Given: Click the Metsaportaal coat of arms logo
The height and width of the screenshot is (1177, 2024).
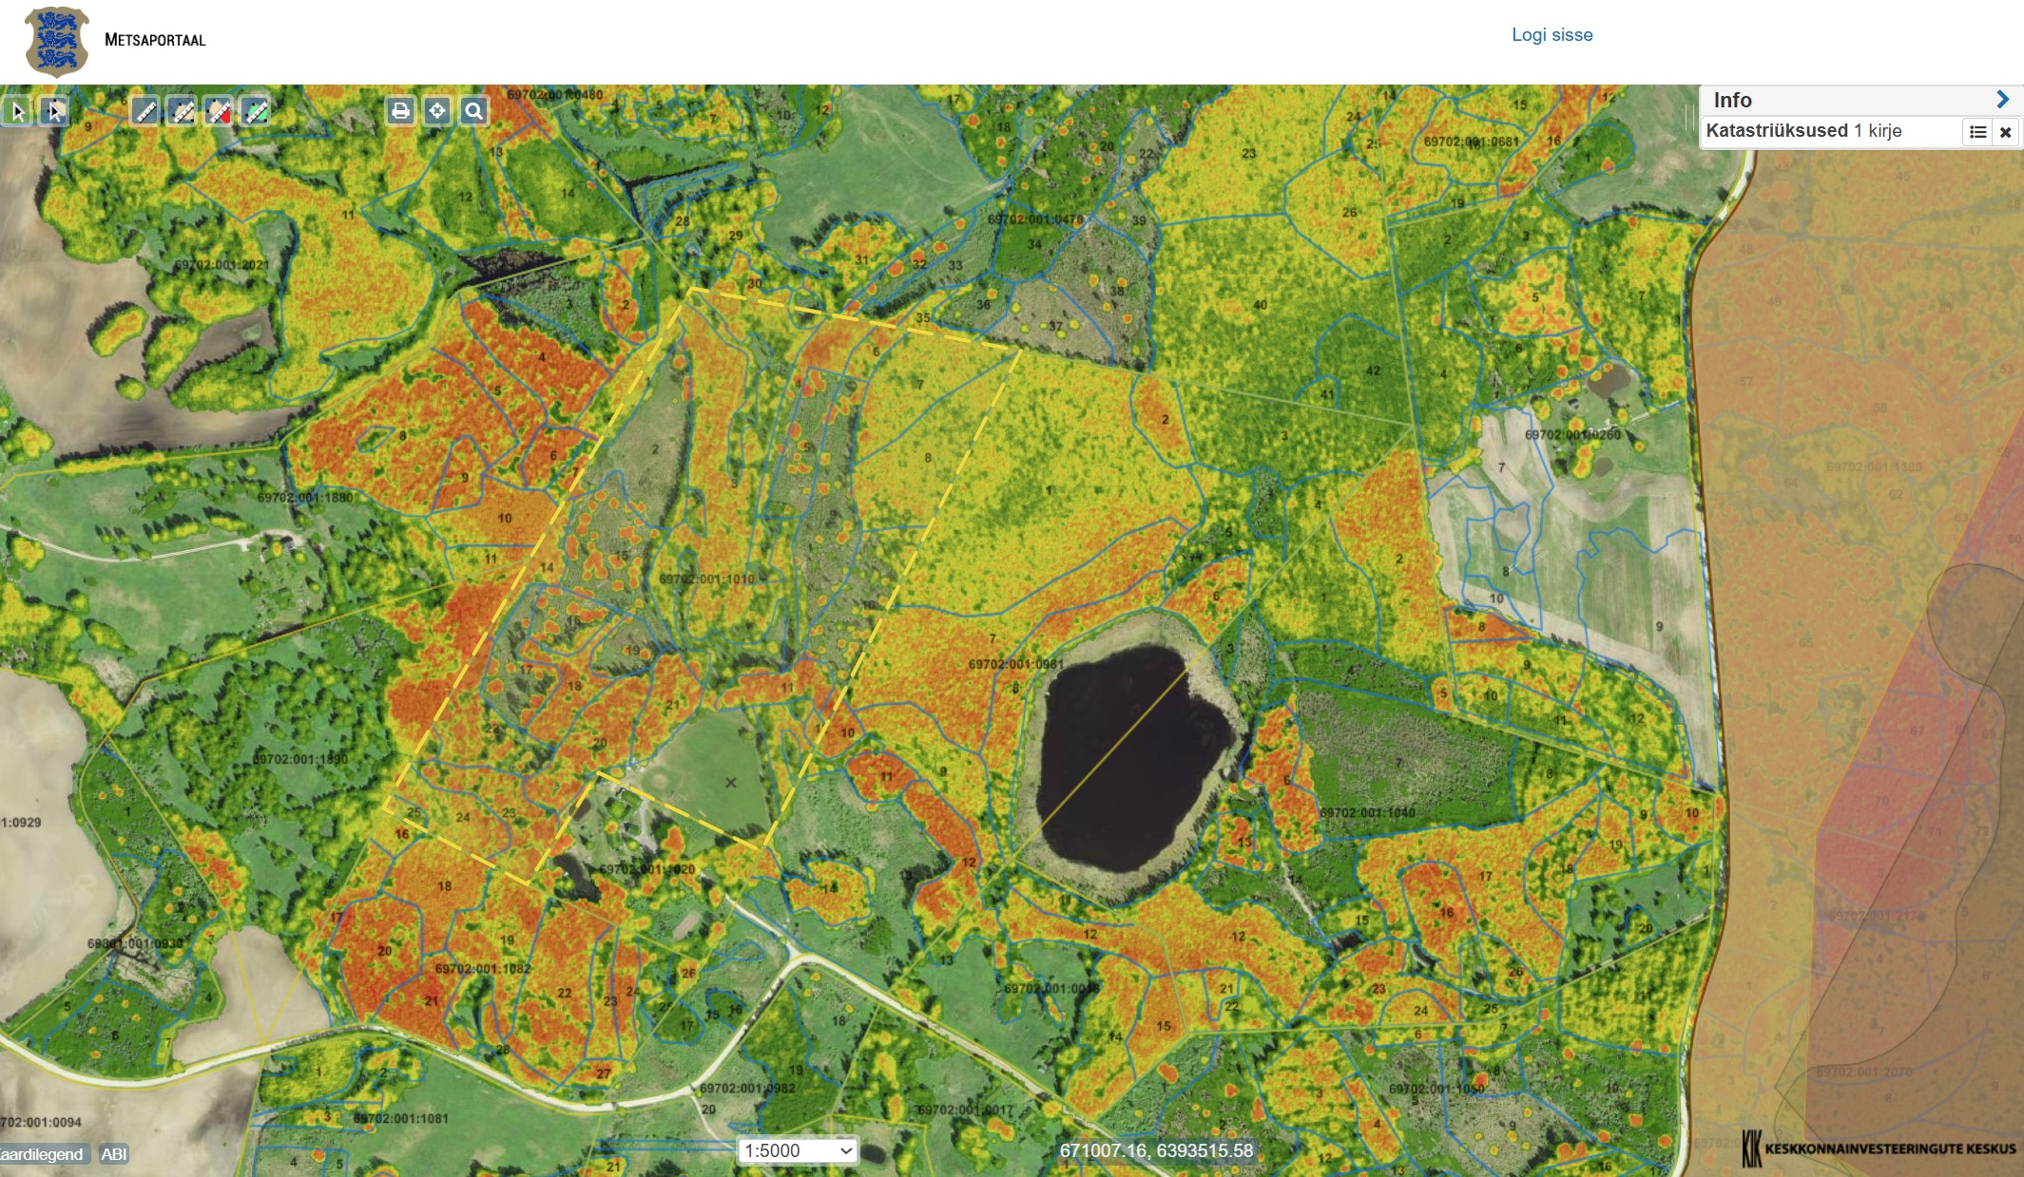Looking at the screenshot, I should pos(56,41).
